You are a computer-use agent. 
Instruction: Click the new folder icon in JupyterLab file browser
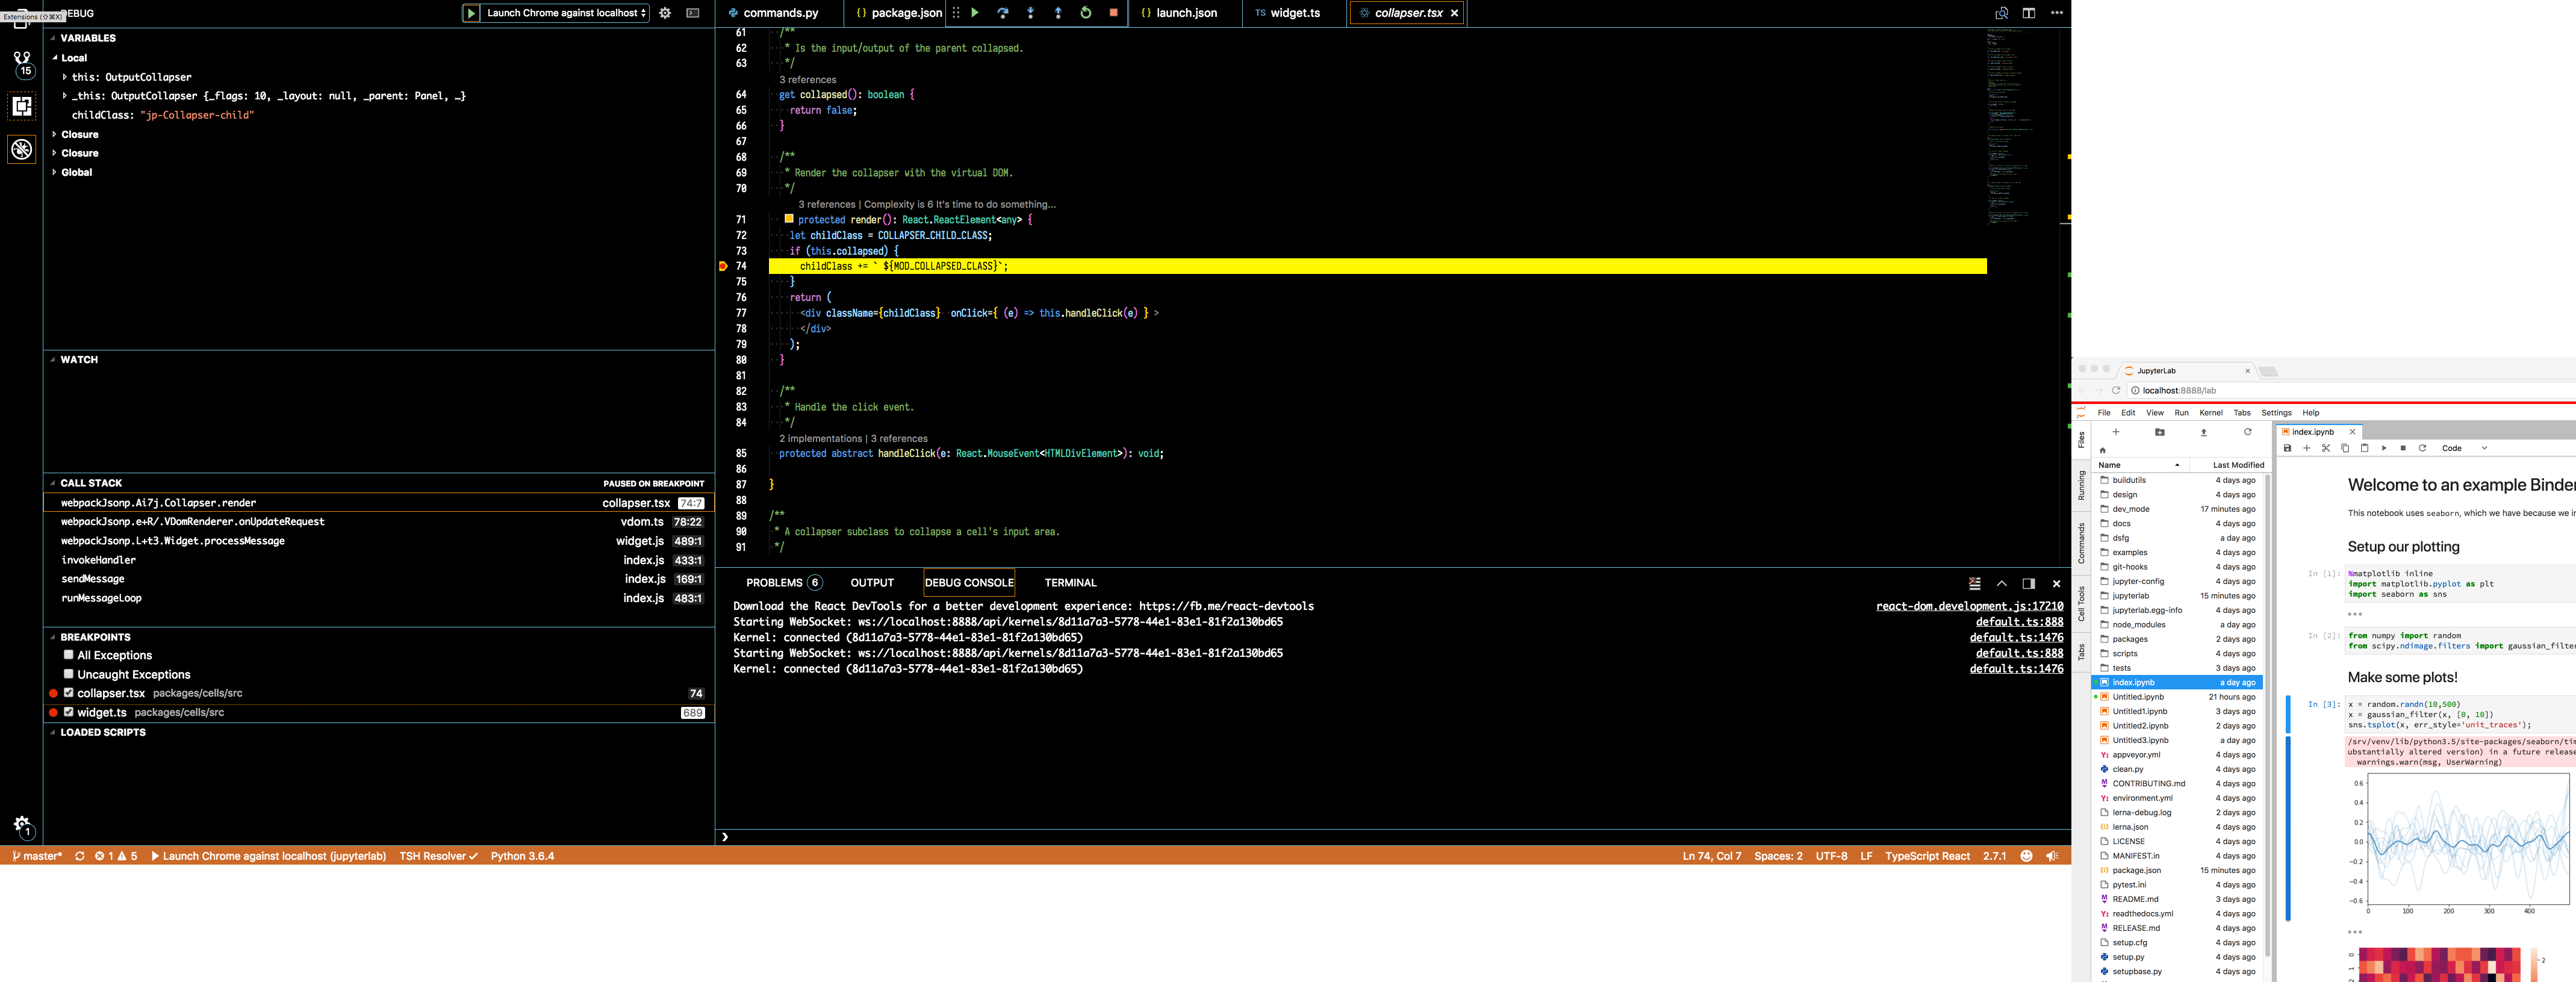(2159, 432)
